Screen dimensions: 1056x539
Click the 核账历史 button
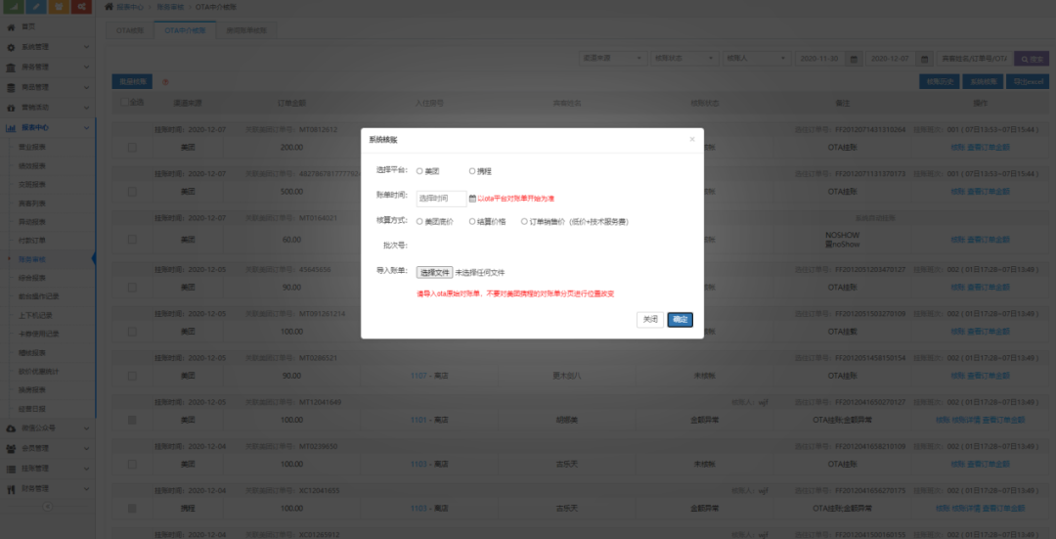(940, 82)
